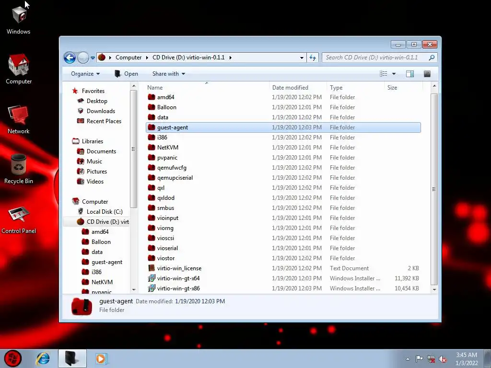The image size is (491, 368).
Task: Select the data folder in file list
Action: (x=283, y=117)
